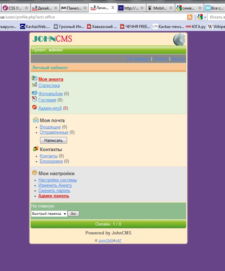
Task: Switch to the Панел... tab
Action: tap(74, 8)
